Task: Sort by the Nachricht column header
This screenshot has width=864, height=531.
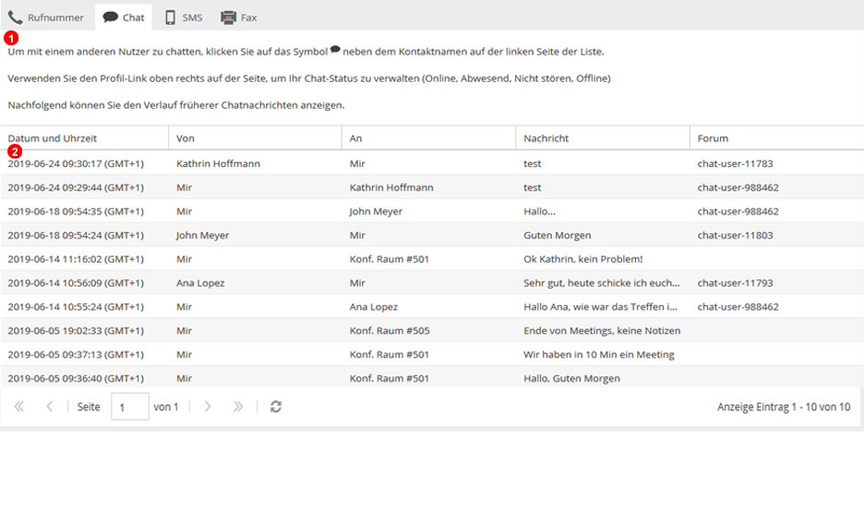Action: (x=546, y=138)
